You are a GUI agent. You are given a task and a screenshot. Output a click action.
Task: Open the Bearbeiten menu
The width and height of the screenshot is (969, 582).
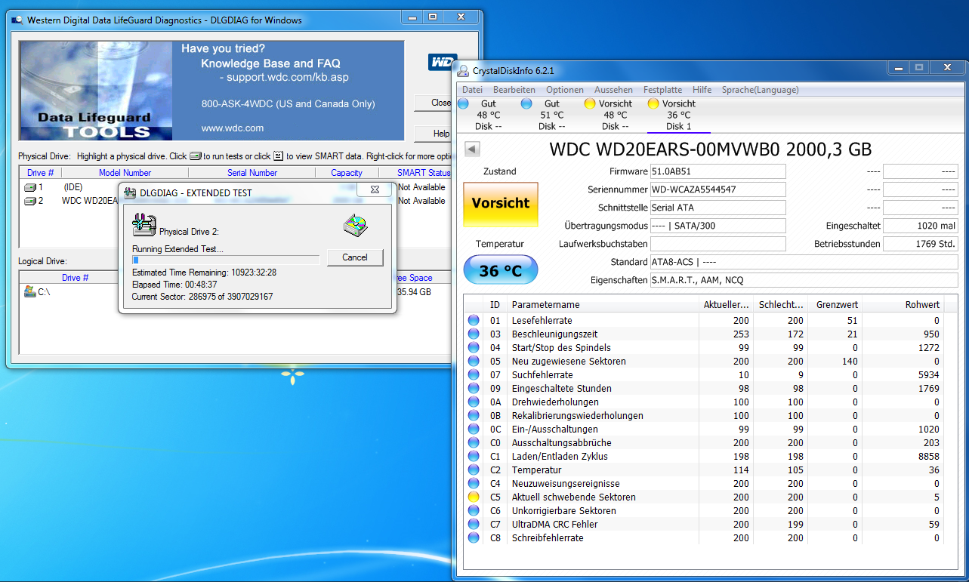[514, 90]
